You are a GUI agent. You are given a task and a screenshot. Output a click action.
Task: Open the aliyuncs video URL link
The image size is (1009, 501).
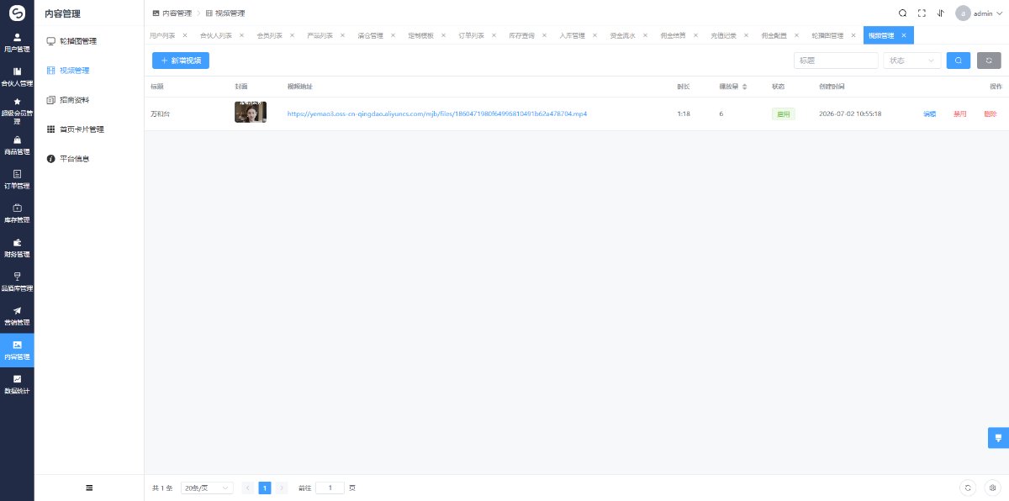click(x=437, y=113)
